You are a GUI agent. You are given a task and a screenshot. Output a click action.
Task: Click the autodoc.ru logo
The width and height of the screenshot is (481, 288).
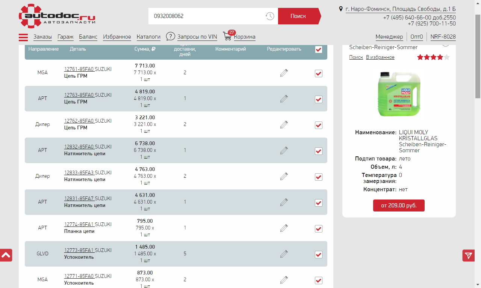[x=57, y=16]
